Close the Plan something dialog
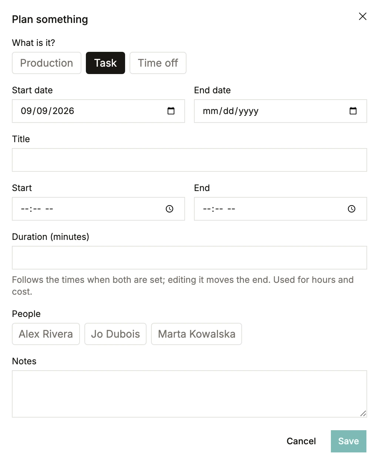The width and height of the screenshot is (379, 465). click(363, 16)
